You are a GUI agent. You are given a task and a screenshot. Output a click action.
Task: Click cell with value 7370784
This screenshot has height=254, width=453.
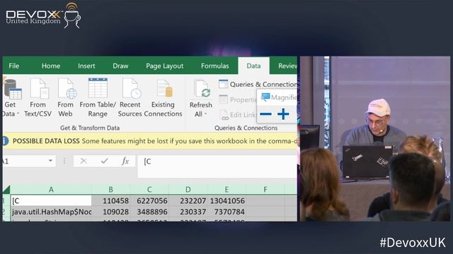pos(226,212)
